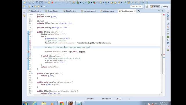The height and width of the screenshot is (105, 186).
Task: Open the Forward history dropdown
Action: [47, 6]
